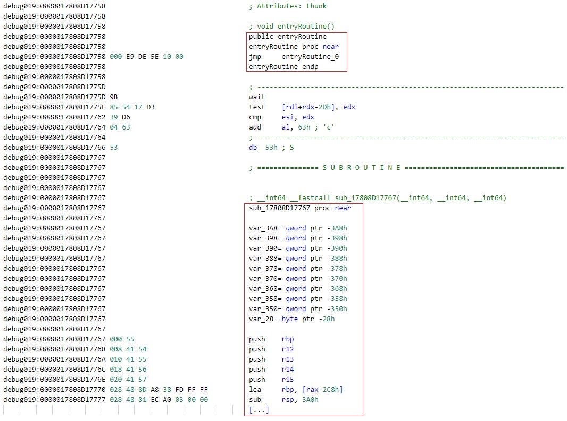Click the test [rdi+rdx-2Dh] instruction
The height and width of the screenshot is (421, 567).
pos(302,107)
